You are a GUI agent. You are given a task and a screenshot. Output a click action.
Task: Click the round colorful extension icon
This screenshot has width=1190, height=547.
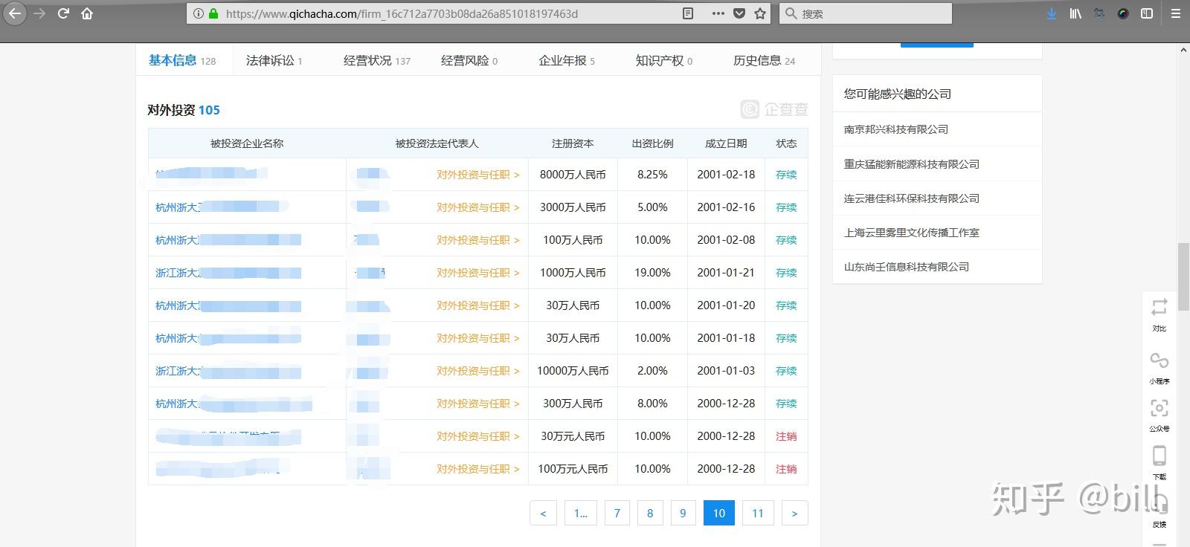click(1123, 13)
